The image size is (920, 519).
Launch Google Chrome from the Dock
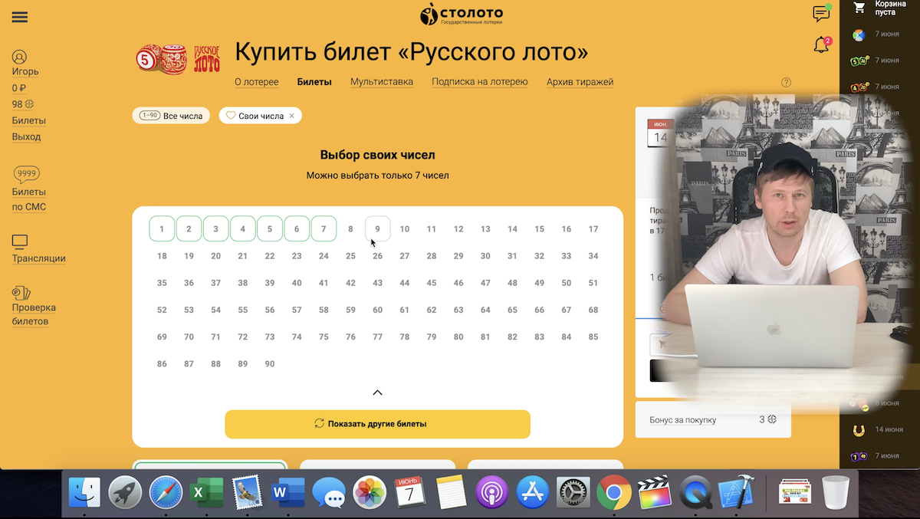click(613, 491)
